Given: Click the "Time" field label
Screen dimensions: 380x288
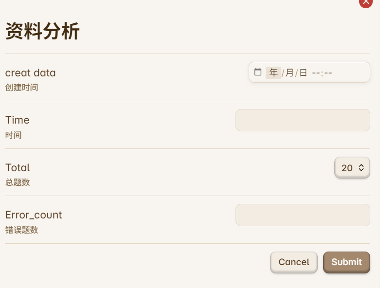Looking at the screenshot, I should tap(18, 120).
